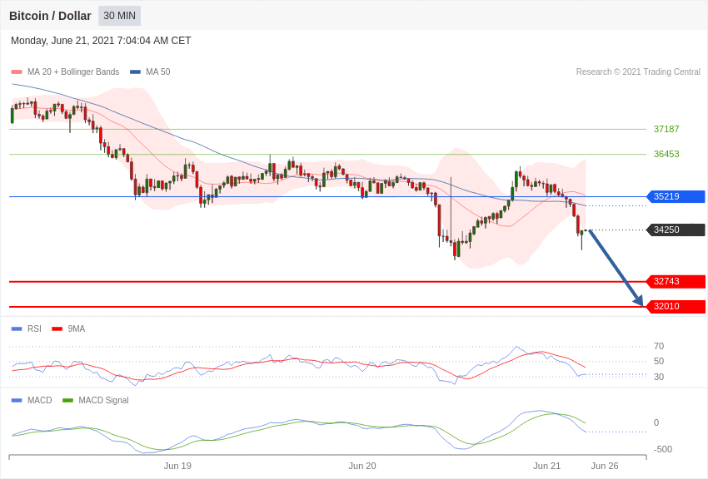Click the 37187 resistance level label

click(x=666, y=129)
